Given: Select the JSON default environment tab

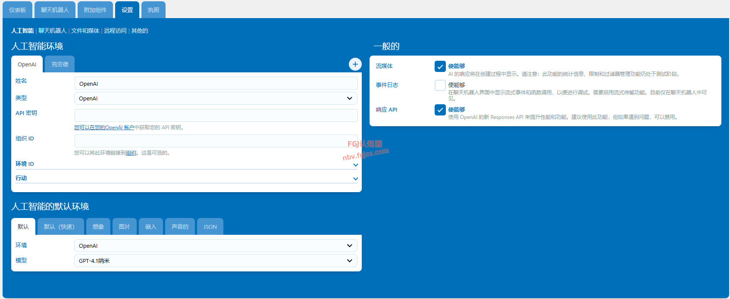Looking at the screenshot, I should 210,227.
